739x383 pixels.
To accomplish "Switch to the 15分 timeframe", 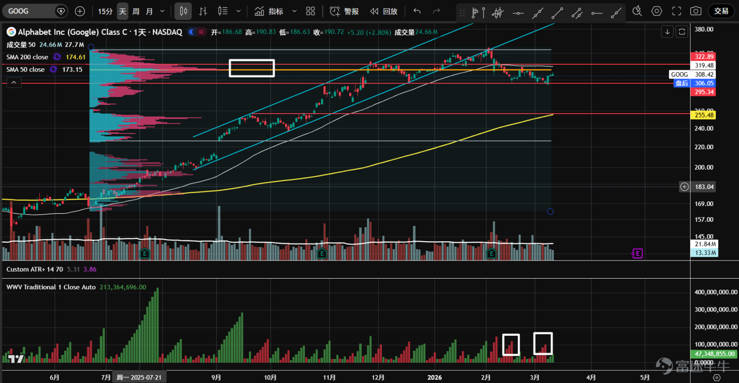I will [105, 11].
